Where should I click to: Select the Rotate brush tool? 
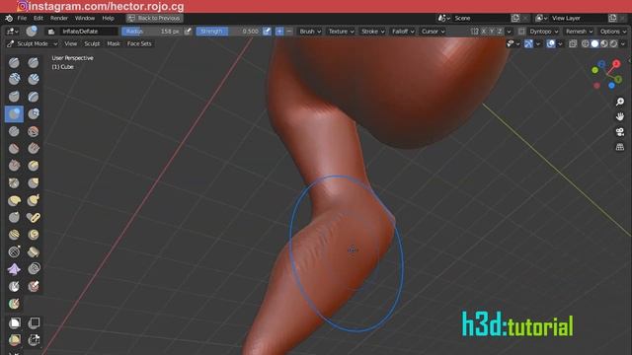34,235
